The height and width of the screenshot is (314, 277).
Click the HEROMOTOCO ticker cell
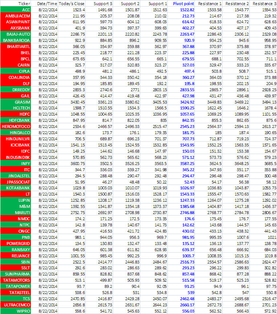tap(16, 126)
